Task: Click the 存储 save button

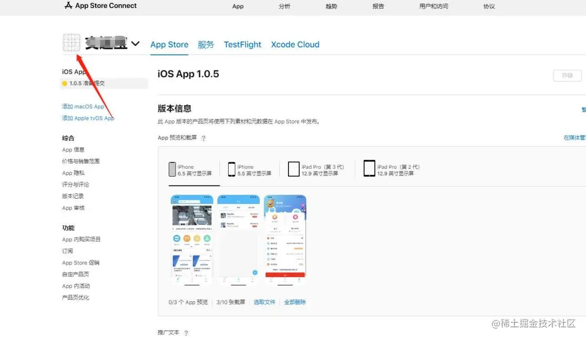Action: tap(567, 75)
